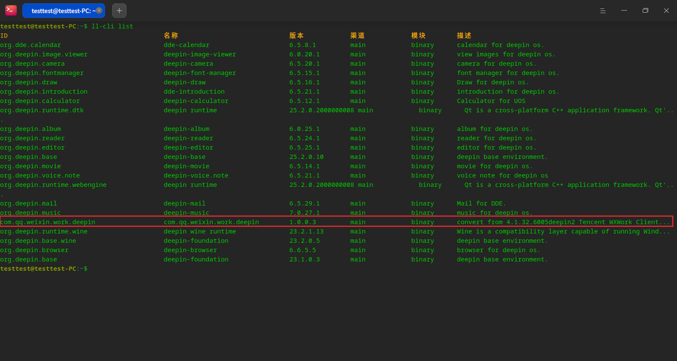Click version '1.0.0.3' in the weixin row

pyautogui.click(x=303, y=222)
